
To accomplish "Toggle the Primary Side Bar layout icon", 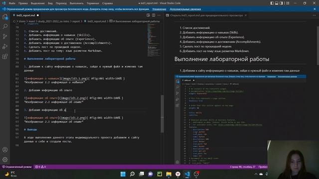I will [x=272, y=3].
